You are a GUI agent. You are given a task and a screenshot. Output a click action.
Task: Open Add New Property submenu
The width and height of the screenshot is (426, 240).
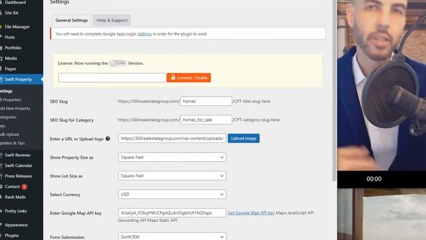pyautogui.click(x=15, y=109)
